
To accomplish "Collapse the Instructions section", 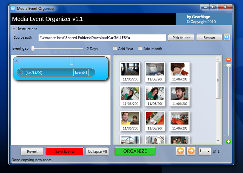I will (x=14, y=29).
